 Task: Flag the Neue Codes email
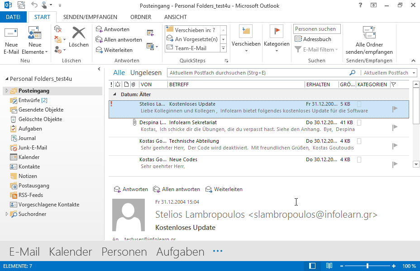point(395,164)
